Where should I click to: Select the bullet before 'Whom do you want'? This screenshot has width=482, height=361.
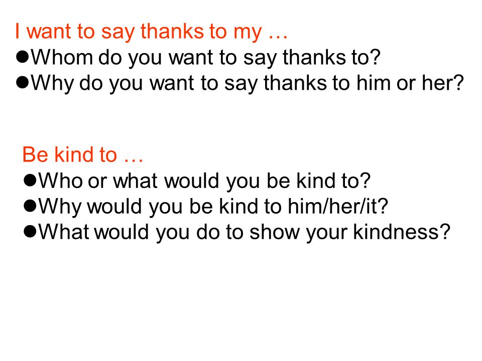point(23,57)
